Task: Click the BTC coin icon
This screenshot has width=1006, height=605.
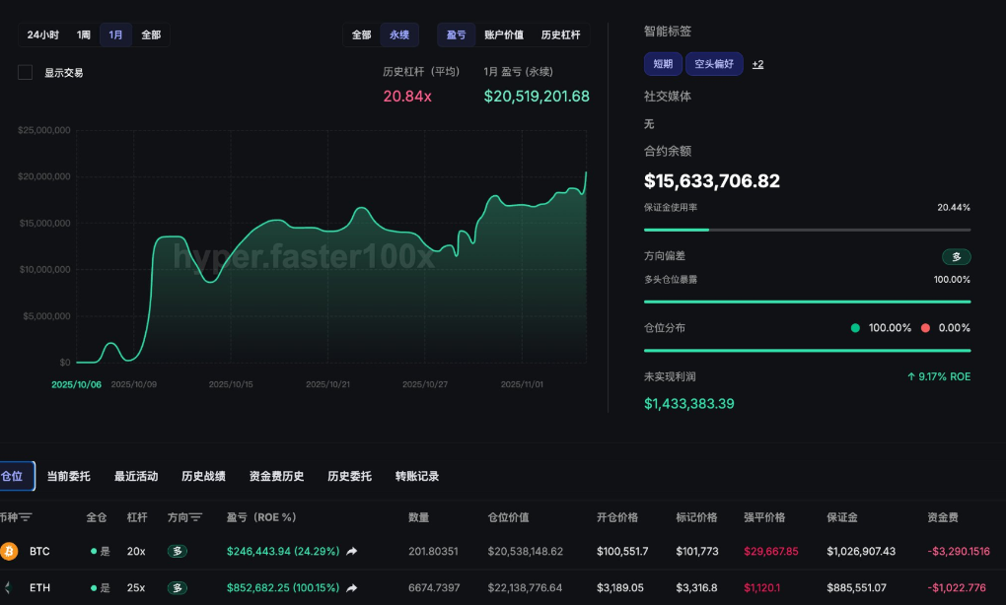Action: (x=9, y=551)
